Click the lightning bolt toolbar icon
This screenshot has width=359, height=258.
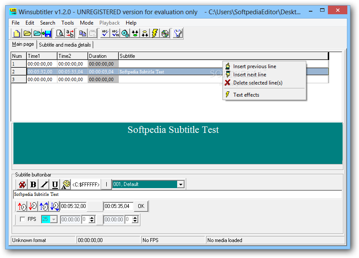click(x=155, y=33)
